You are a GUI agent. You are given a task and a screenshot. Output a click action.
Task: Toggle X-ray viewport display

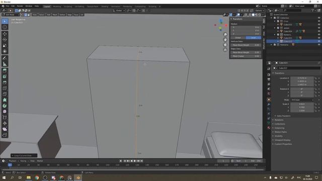[x=246, y=15]
